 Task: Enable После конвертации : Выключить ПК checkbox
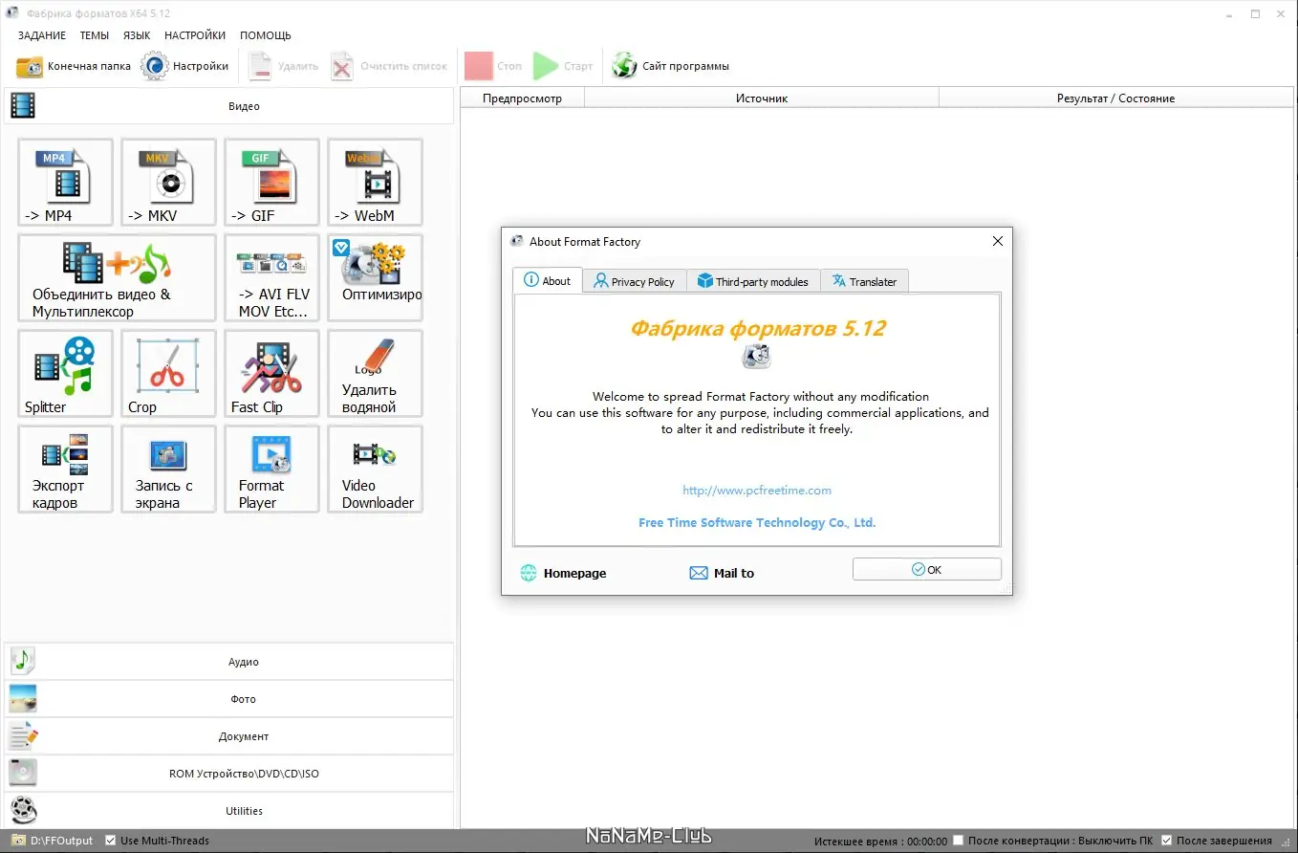tap(959, 841)
